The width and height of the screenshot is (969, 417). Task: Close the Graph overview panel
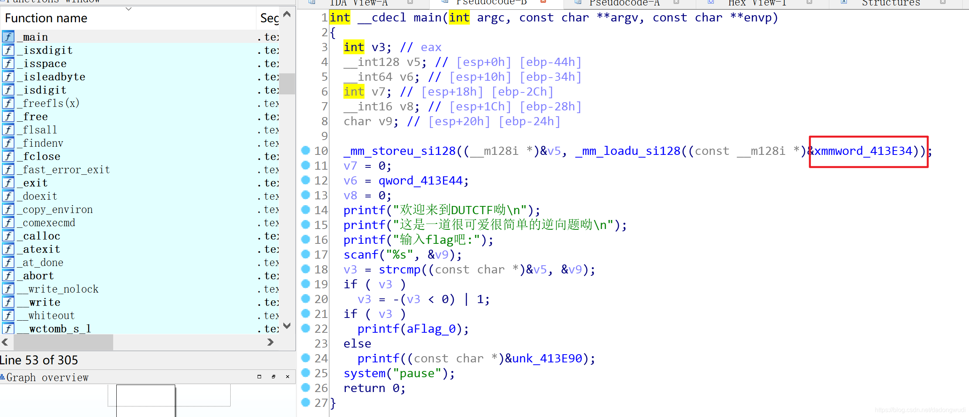tap(288, 376)
